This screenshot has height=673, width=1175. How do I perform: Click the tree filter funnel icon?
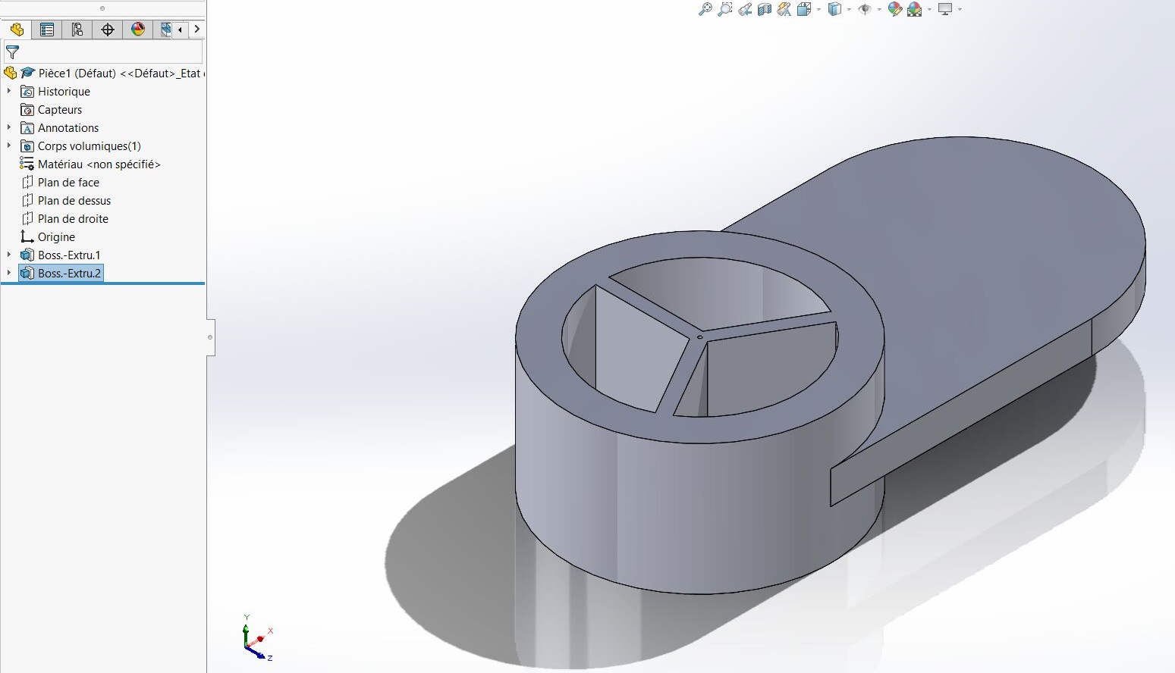(x=12, y=52)
